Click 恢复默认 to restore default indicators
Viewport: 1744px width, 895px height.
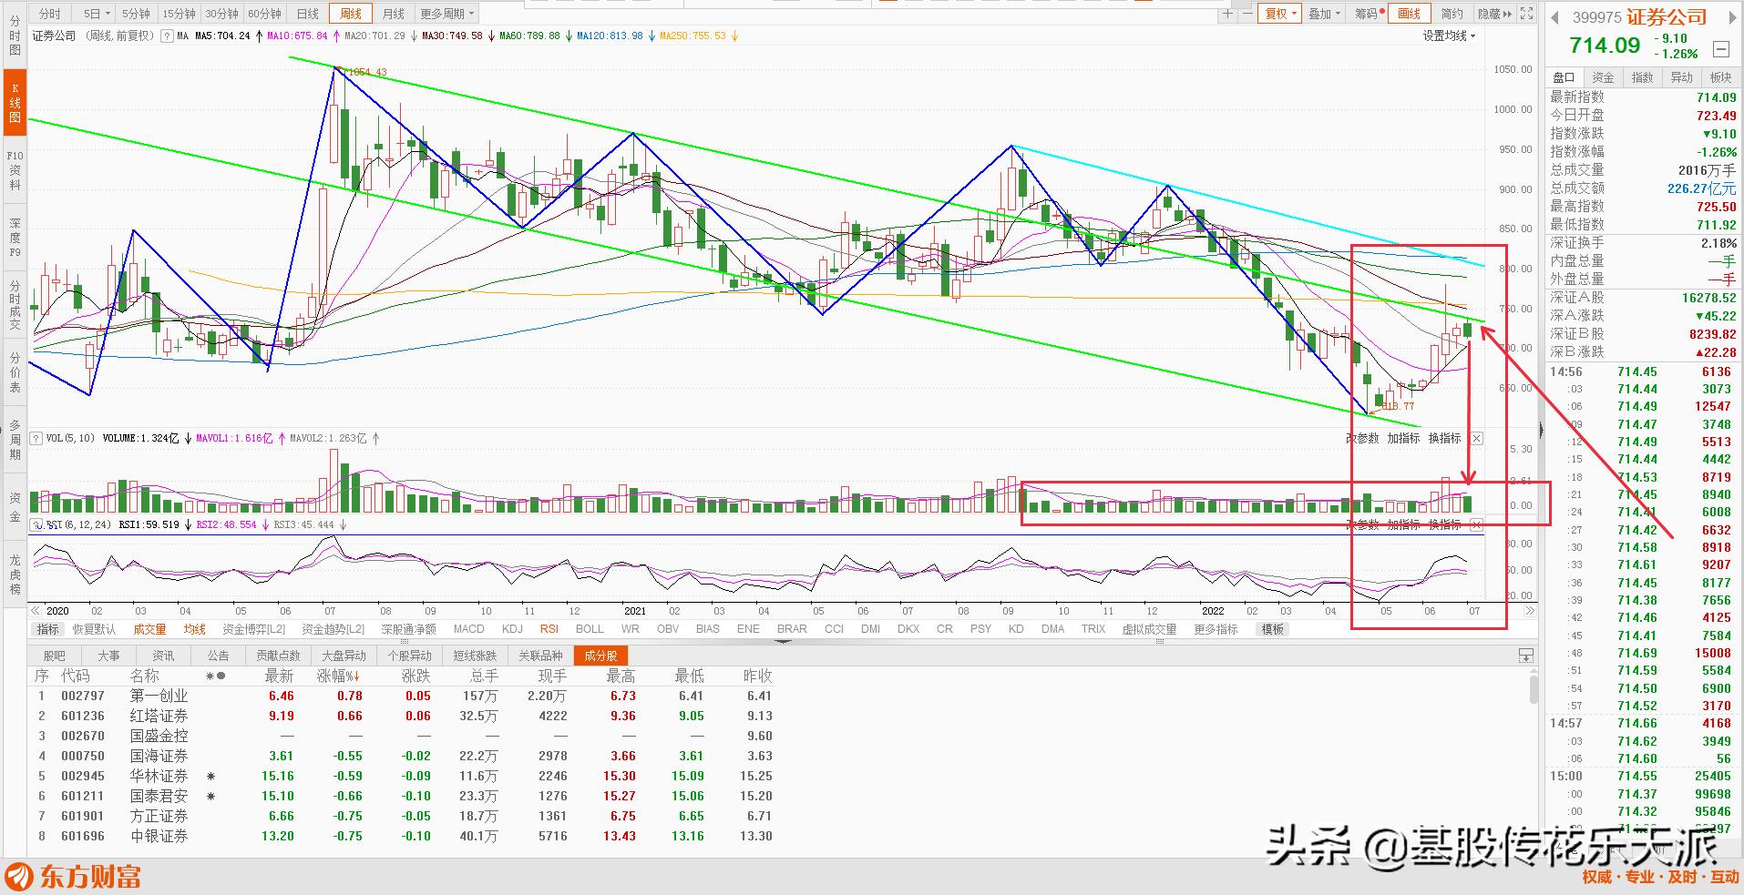[x=94, y=629]
